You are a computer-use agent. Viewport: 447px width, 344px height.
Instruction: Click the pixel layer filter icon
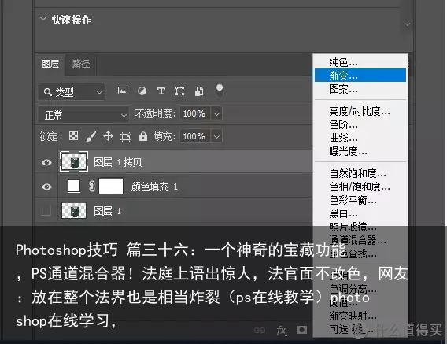tap(123, 91)
